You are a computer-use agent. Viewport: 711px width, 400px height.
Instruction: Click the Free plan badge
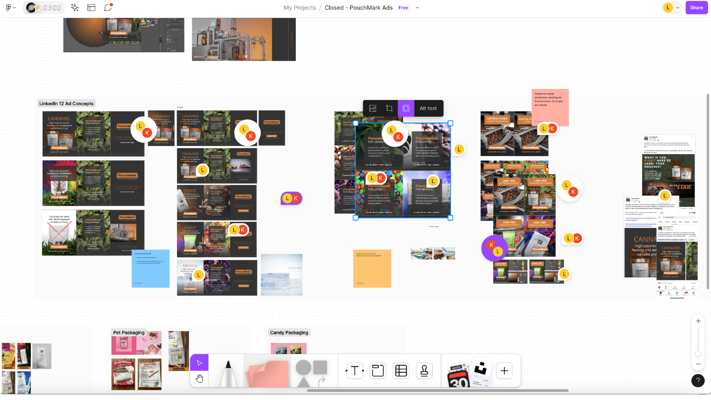(403, 8)
